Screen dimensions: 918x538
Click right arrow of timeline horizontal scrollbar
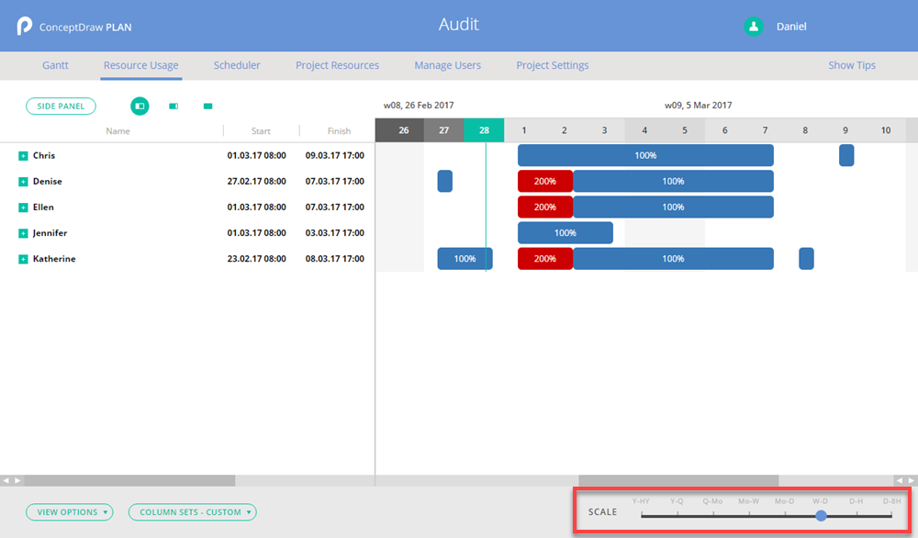pyautogui.click(x=912, y=480)
